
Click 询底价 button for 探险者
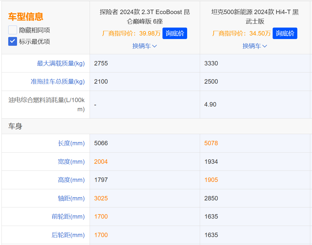[175, 33]
